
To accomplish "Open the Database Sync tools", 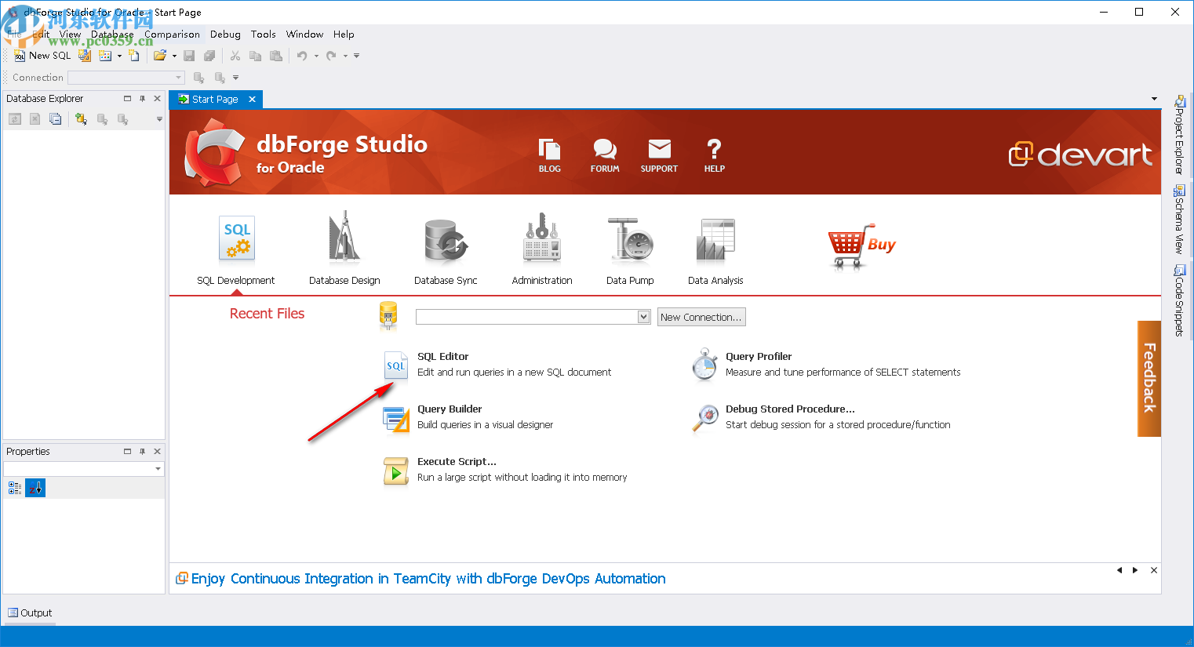I will [445, 239].
